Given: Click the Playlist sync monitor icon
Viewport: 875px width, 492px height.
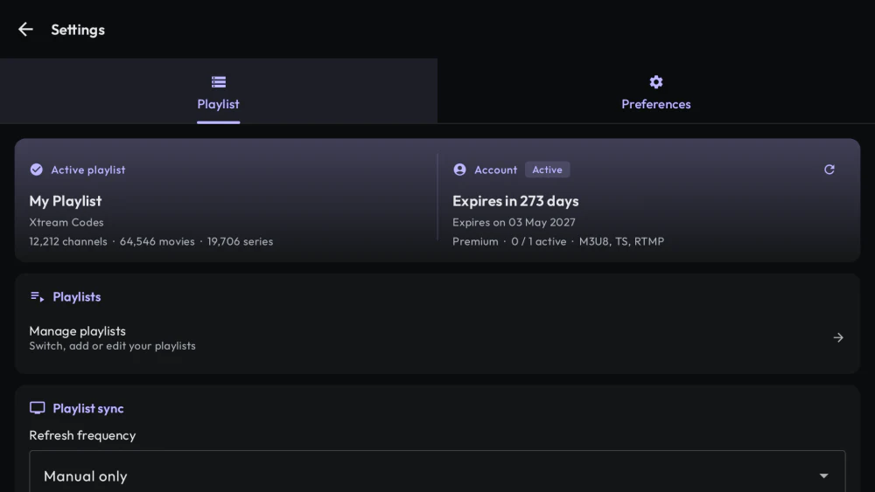Looking at the screenshot, I should point(38,408).
